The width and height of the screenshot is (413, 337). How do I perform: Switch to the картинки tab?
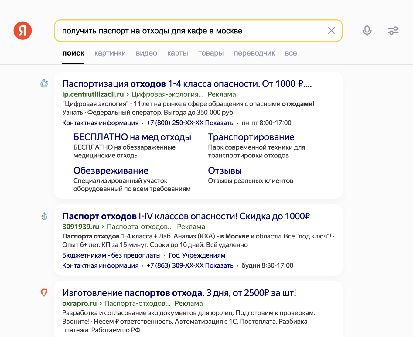[110, 53]
